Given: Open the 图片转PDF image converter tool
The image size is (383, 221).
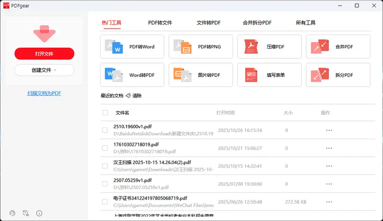Looking at the screenshot, I should [x=201, y=75].
